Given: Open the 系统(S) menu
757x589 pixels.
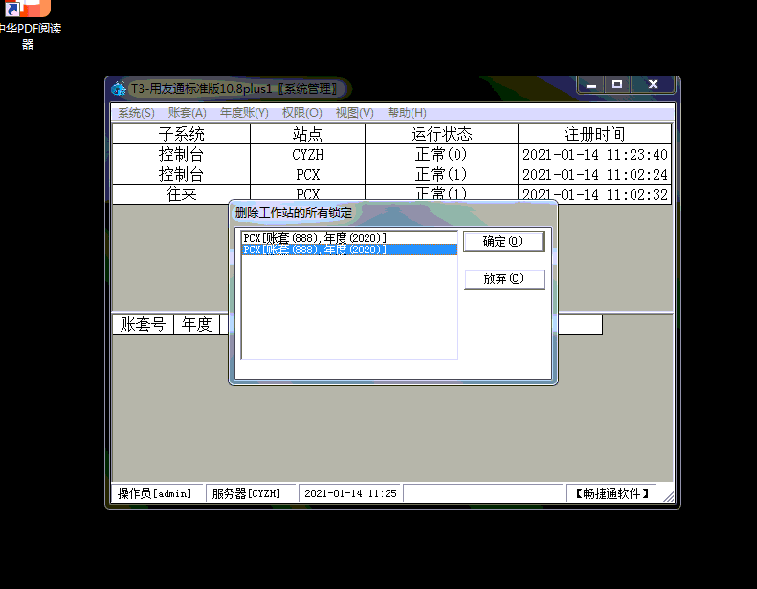Looking at the screenshot, I should pyautogui.click(x=136, y=113).
